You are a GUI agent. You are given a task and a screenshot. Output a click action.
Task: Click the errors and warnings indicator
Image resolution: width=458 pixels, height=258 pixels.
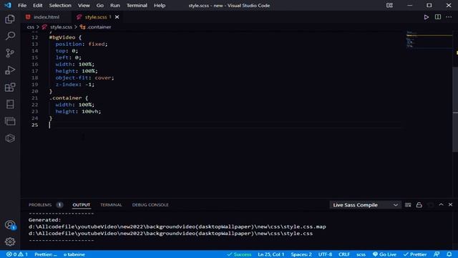17,254
